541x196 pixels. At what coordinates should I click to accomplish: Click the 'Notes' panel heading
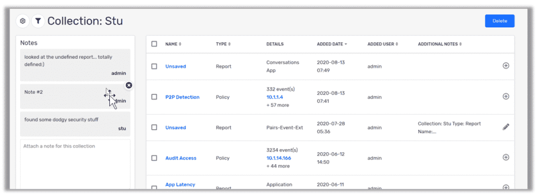tap(29, 43)
